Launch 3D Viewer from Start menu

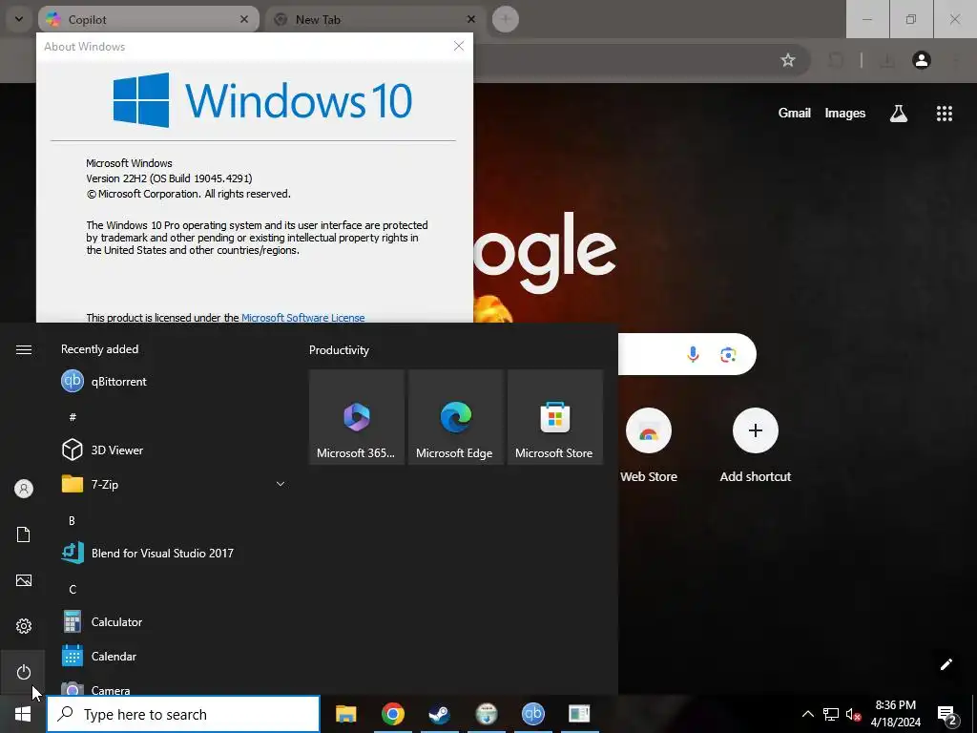tap(175, 450)
